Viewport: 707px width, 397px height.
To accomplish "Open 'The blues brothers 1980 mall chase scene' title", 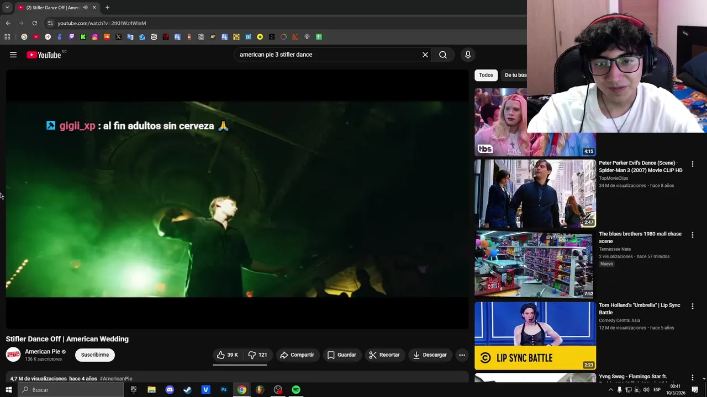I will pyautogui.click(x=640, y=238).
